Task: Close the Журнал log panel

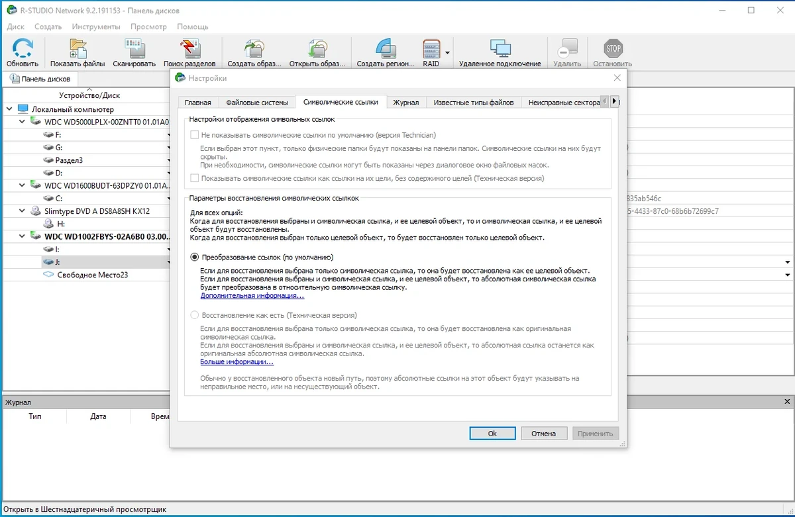Action: (788, 402)
